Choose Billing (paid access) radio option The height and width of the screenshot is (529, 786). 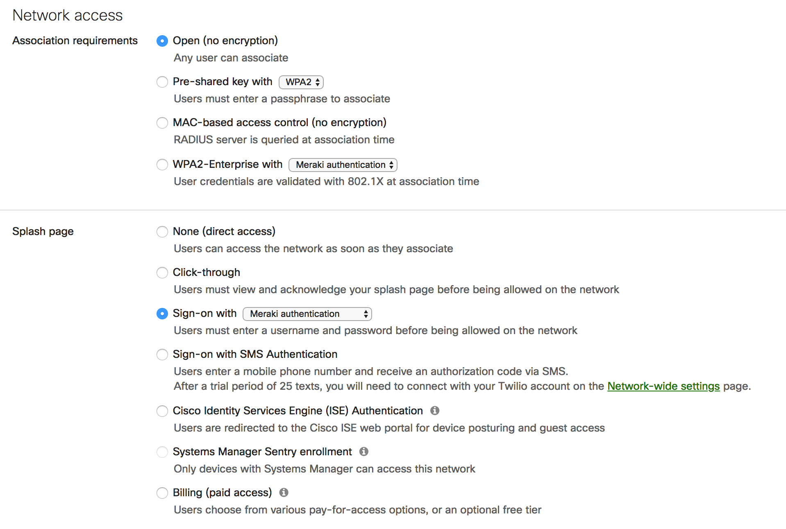coord(162,493)
